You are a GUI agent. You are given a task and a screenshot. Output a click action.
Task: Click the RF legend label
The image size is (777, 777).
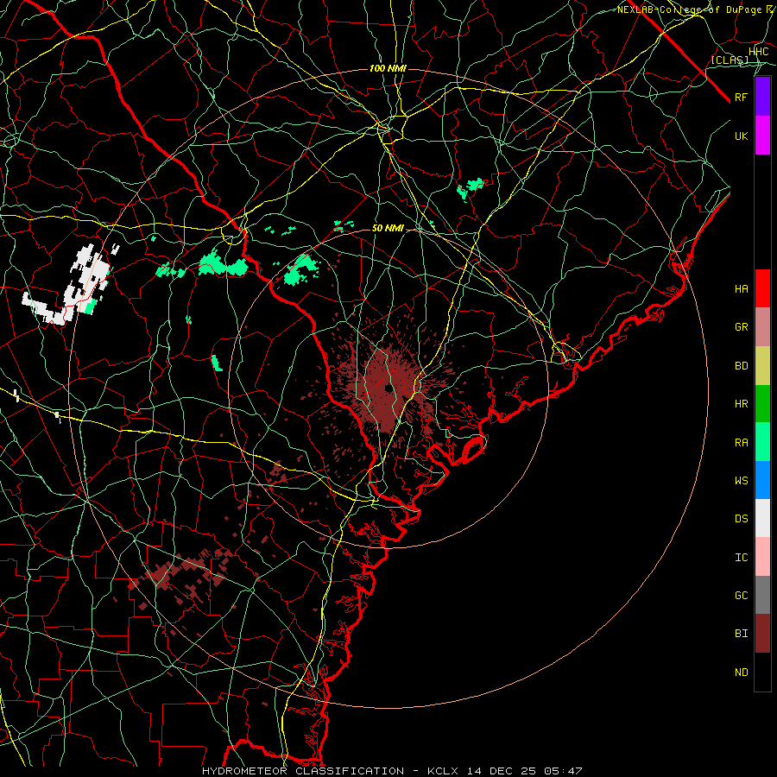coord(741,97)
